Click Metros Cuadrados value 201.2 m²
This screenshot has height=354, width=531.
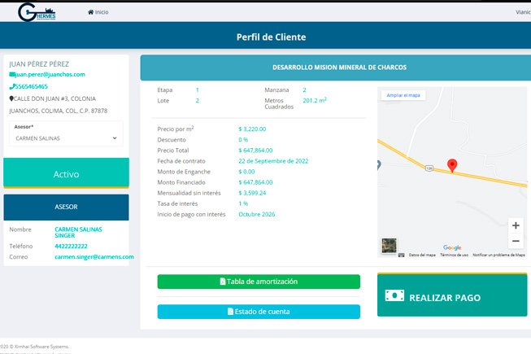pos(315,100)
